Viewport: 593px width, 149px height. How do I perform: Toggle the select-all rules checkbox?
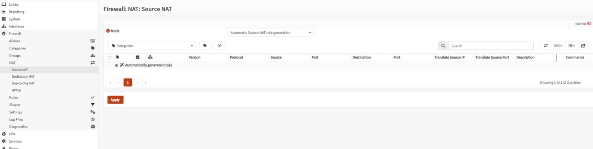tap(109, 58)
